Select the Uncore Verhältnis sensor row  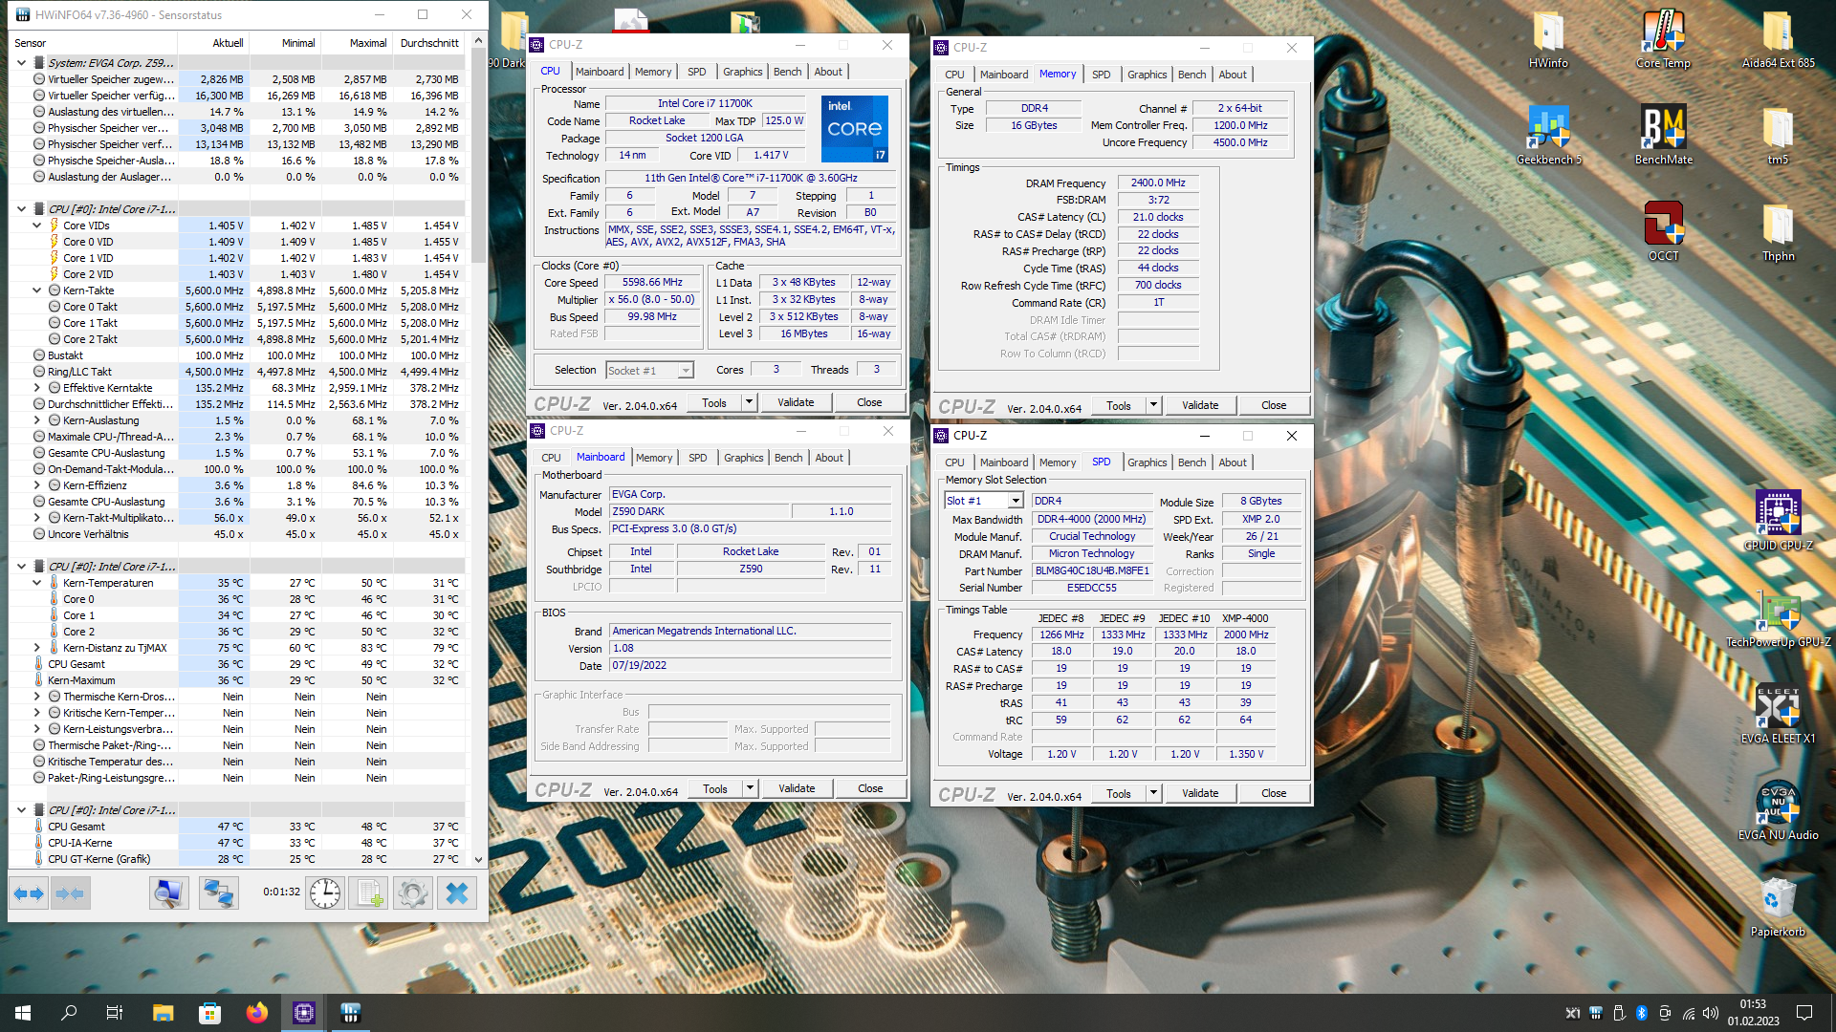click(236, 534)
